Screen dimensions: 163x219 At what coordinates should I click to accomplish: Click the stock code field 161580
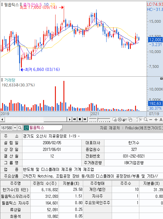(7, 128)
